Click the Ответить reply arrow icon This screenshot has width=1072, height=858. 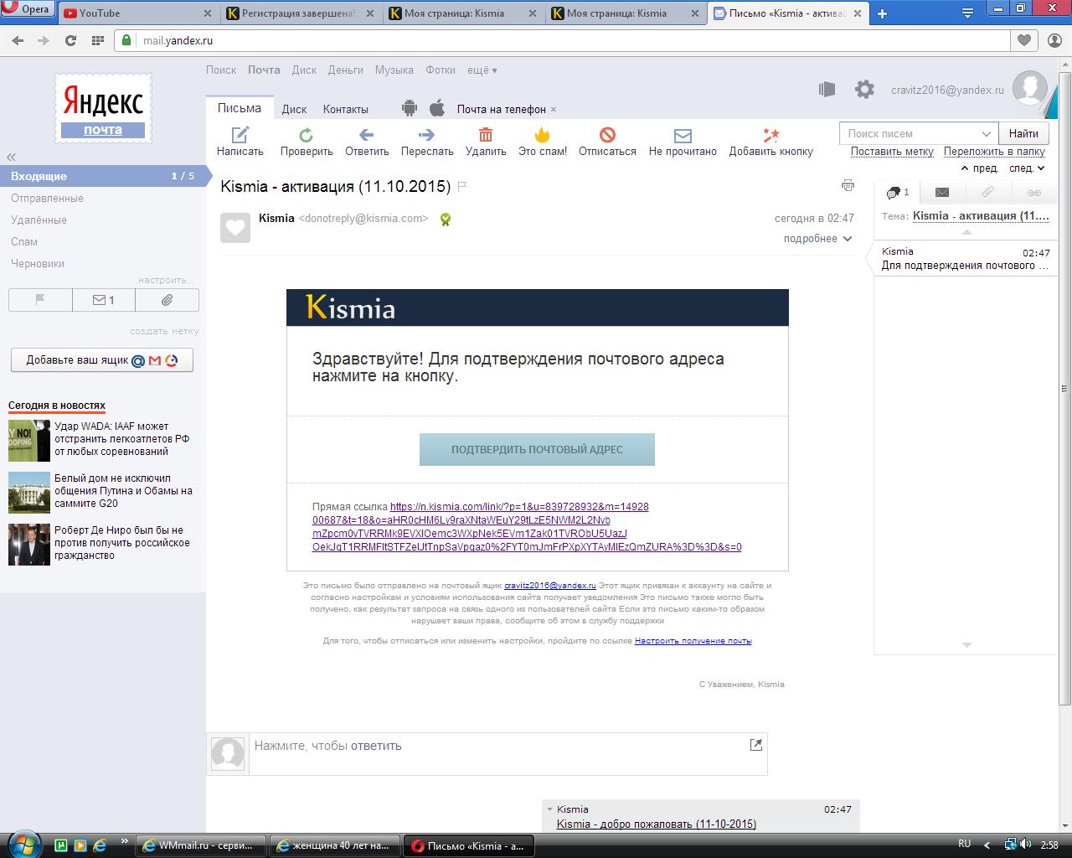(366, 134)
